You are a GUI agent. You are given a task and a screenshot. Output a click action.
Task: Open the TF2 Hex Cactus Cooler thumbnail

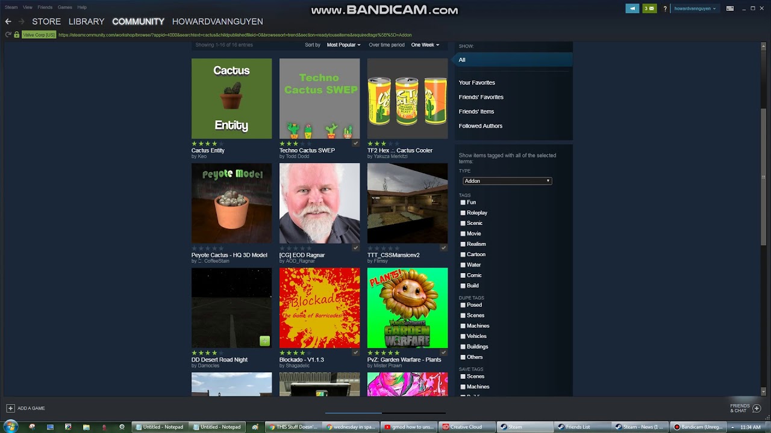[x=408, y=99]
